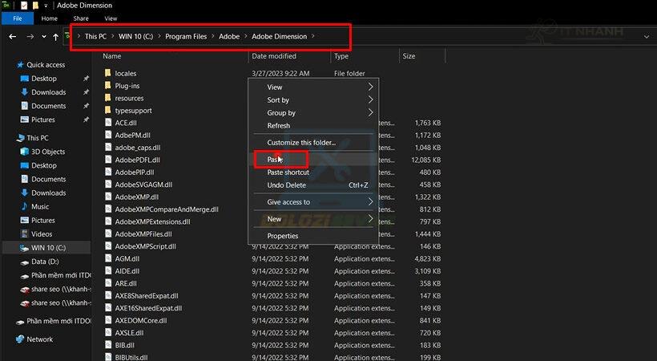Open the address bar history dropdown
This screenshot has width=657, height=361.
pyautogui.click(x=646, y=37)
